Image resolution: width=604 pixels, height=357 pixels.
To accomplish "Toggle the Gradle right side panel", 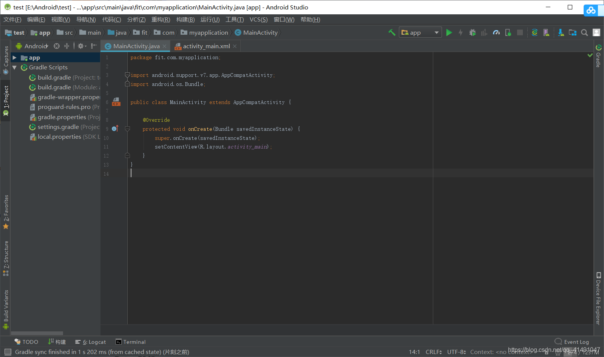I will pyautogui.click(x=598, y=56).
